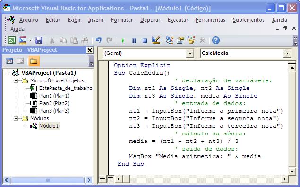This screenshot has height=187, width=300.
Task: Open the Project Explorer toolbar icon
Action: [170, 40]
